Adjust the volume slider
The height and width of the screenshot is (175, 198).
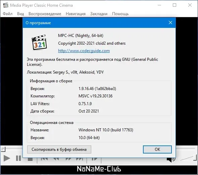(188, 158)
